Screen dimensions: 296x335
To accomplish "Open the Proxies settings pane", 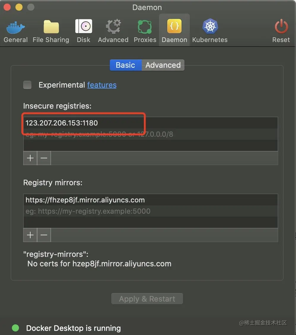I will coord(145,31).
